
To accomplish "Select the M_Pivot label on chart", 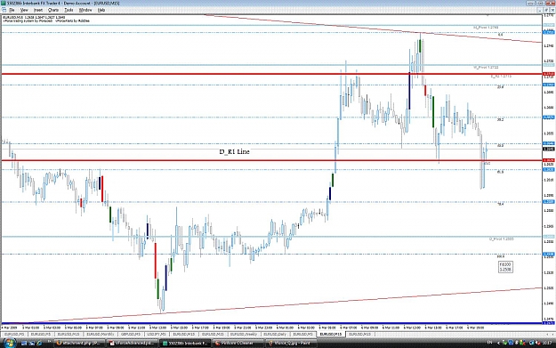I will pyautogui.click(x=486, y=28).
